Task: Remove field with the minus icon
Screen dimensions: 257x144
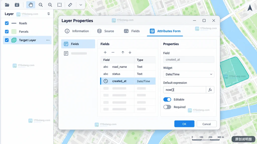Action: tap(113, 52)
